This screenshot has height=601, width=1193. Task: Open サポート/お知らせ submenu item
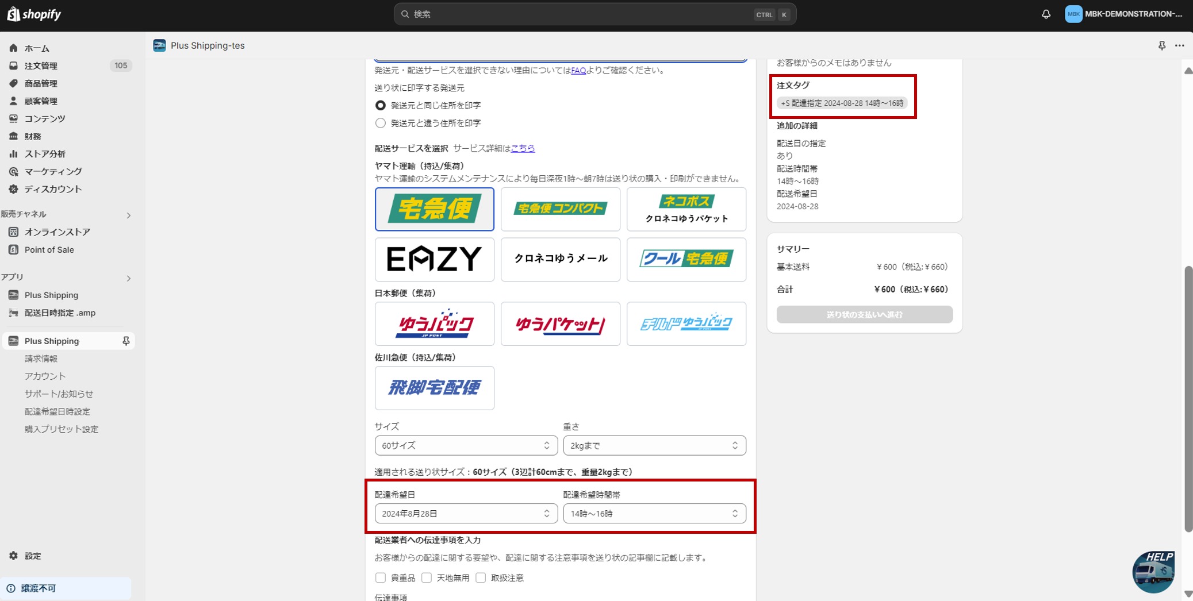(59, 394)
